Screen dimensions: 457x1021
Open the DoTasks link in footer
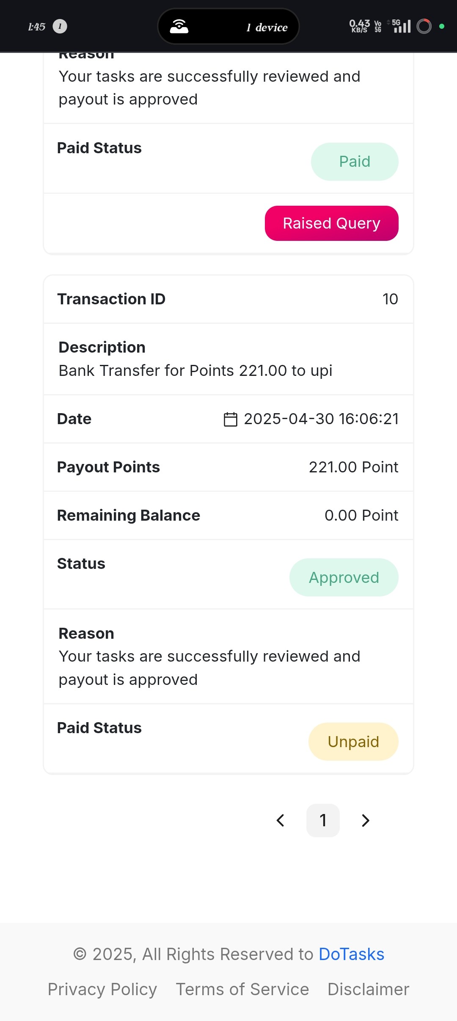pos(351,954)
